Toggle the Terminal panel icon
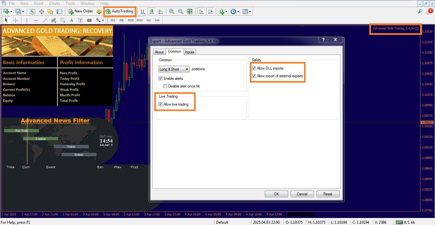435x225 pixels. click(x=59, y=11)
